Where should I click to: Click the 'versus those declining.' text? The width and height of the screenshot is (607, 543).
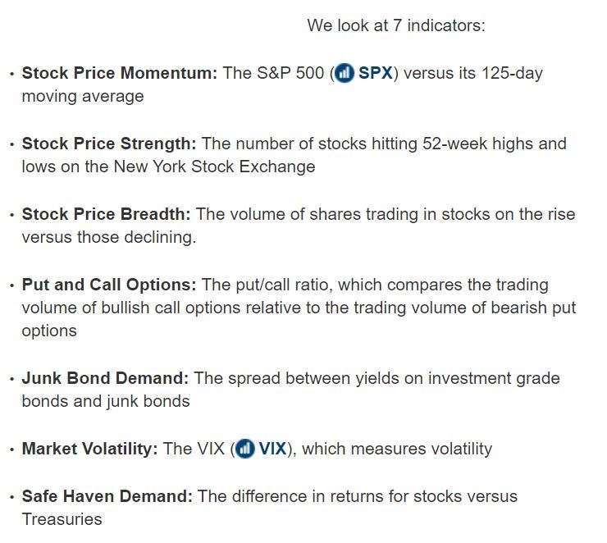click(109, 237)
